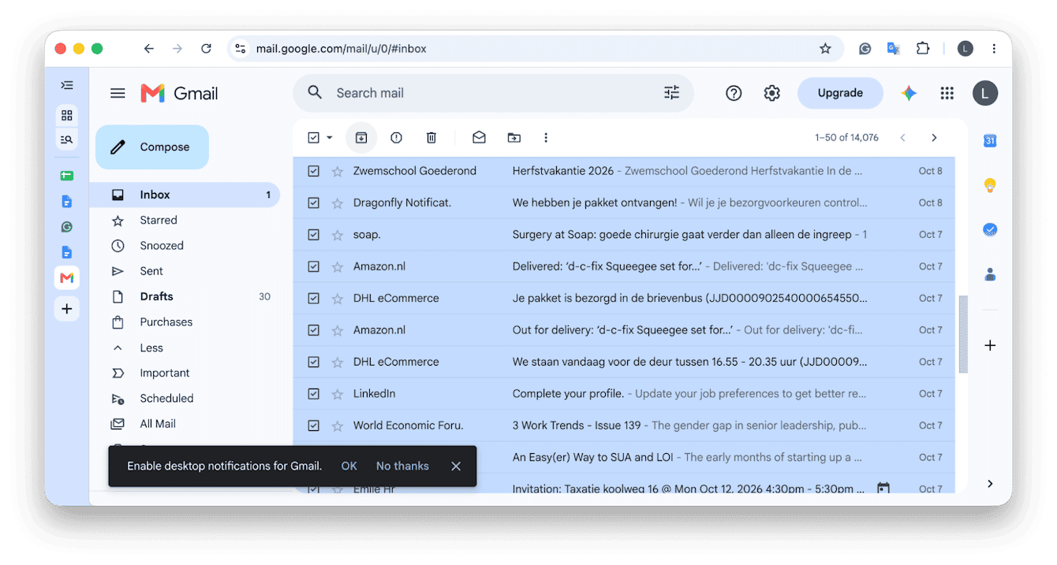Open Support help question-mark icon
The height and width of the screenshot is (565, 1057).
[734, 93]
